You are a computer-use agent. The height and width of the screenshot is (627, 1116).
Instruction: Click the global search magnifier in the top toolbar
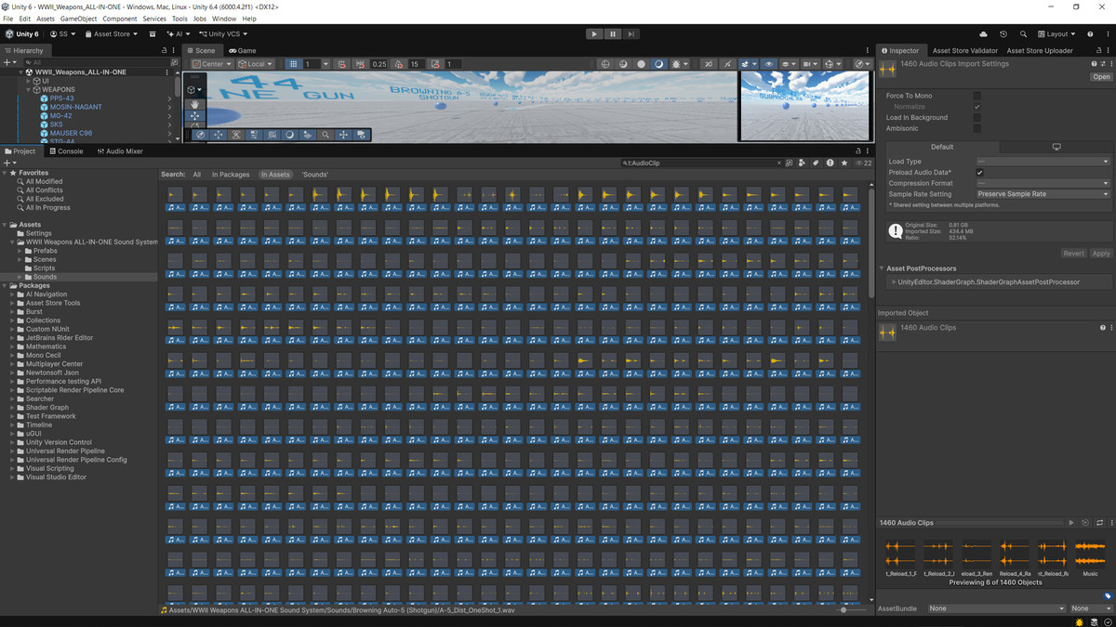(x=1023, y=34)
